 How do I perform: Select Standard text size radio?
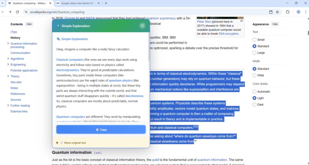pos(255,46)
